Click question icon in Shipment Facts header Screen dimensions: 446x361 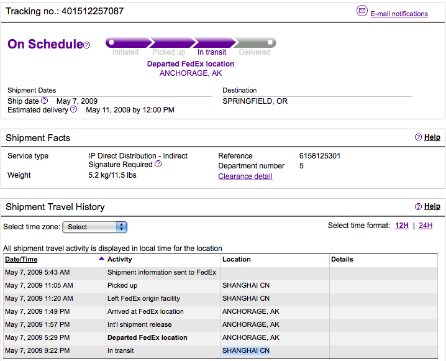(418, 137)
